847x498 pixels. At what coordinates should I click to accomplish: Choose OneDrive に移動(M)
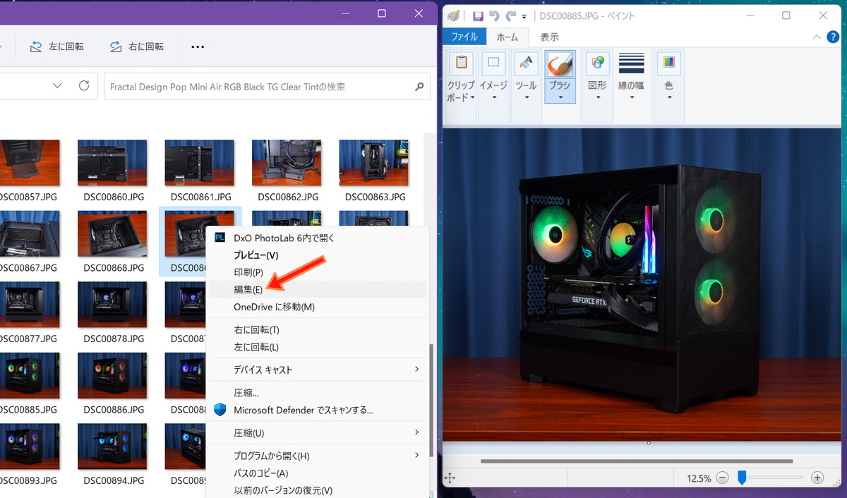point(317,307)
